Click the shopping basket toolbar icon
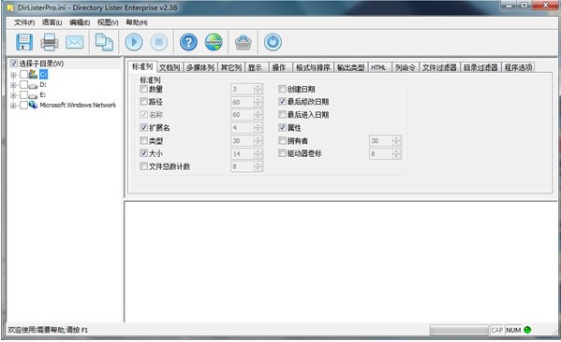The height and width of the screenshot is (342, 561). [244, 42]
